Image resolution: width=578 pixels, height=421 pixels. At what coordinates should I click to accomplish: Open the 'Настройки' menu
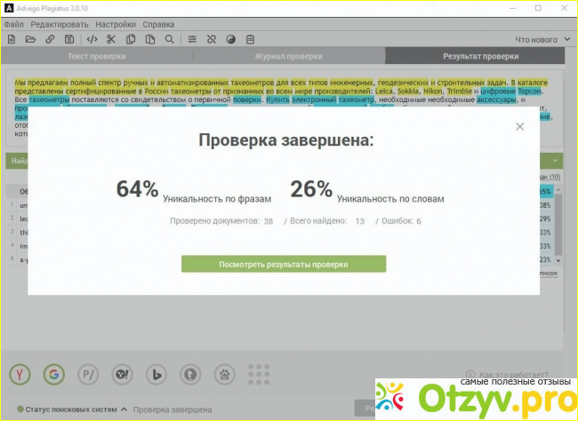[x=116, y=24]
